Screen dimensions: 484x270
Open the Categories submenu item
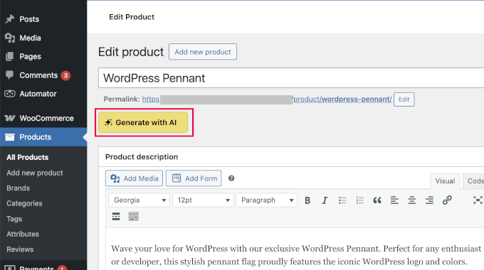[24, 203]
